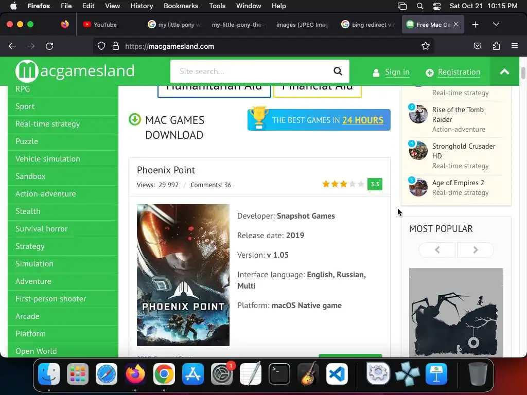
Task: Launch Google Chrome from the dock
Action: coord(164,374)
